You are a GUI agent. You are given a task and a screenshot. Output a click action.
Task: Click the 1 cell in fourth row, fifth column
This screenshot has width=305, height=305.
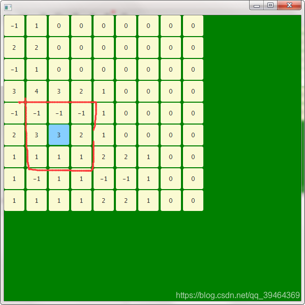104,91
